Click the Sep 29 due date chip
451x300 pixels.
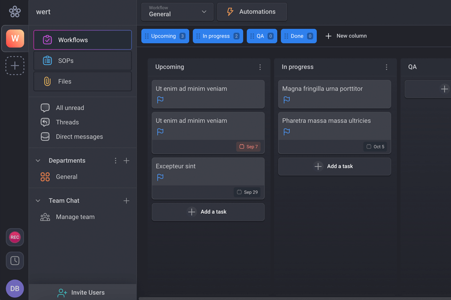point(248,192)
